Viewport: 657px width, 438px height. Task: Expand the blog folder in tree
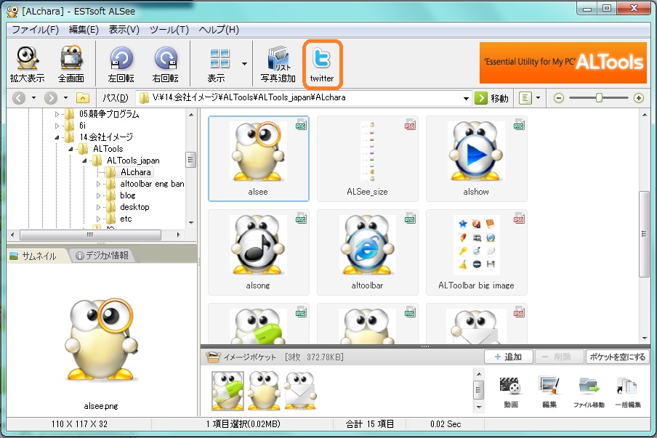tap(100, 195)
